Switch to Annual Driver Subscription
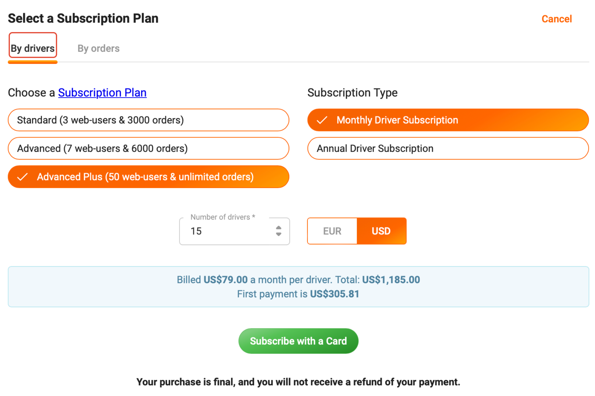This screenshot has width=595, height=396. tap(448, 149)
